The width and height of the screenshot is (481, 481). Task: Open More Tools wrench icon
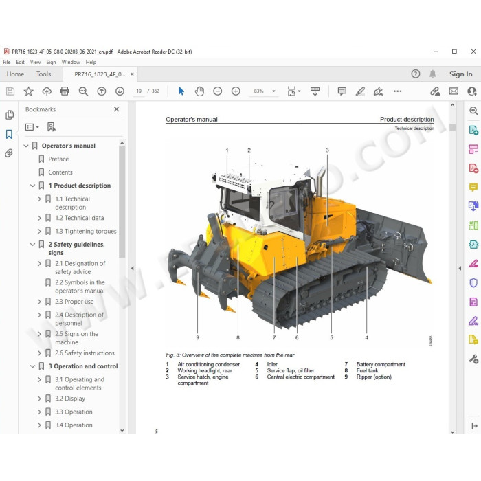(x=473, y=359)
